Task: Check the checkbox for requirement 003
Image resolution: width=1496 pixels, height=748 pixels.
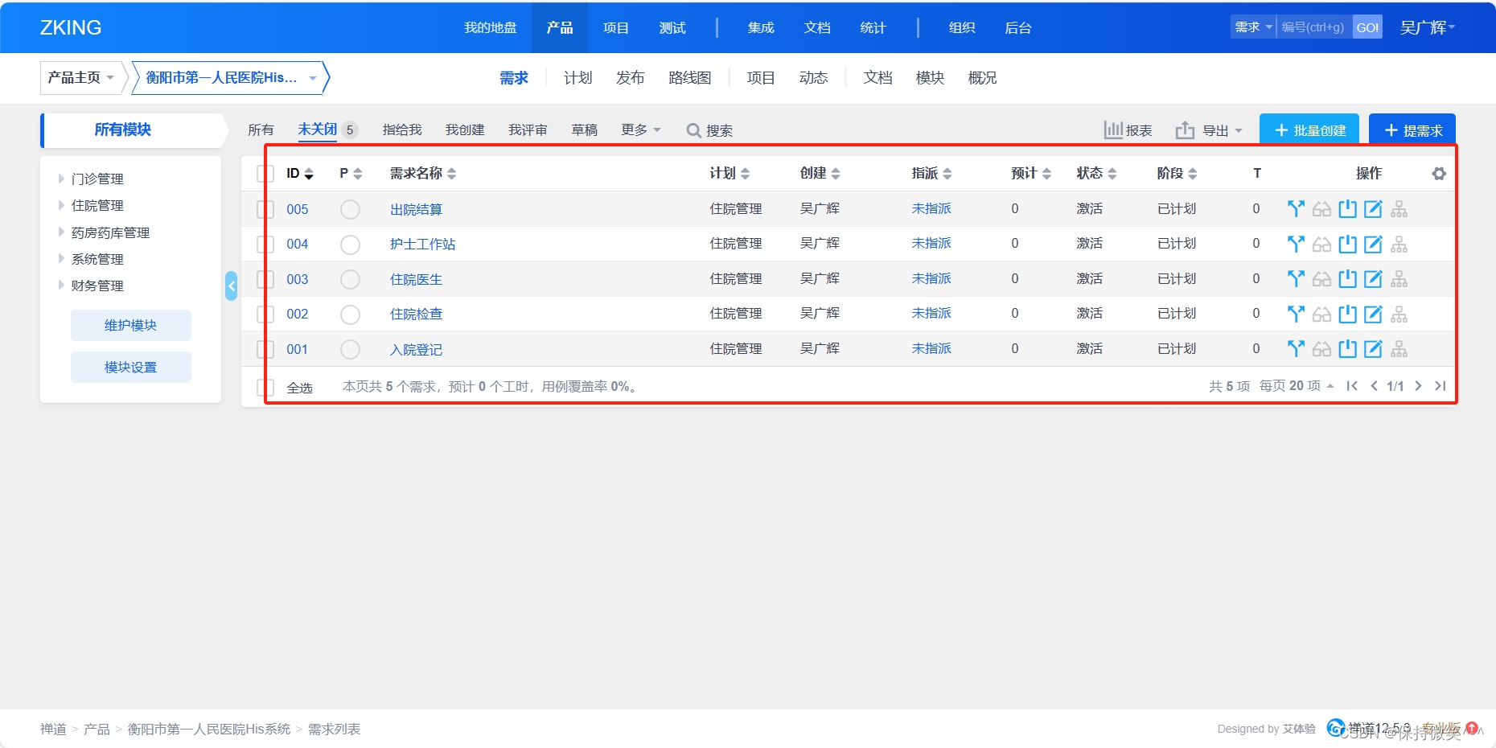Action: click(265, 279)
